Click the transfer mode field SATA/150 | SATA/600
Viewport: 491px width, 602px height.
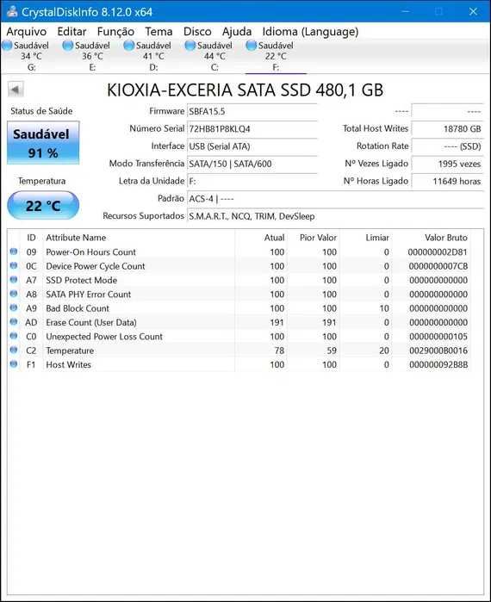[x=252, y=164]
